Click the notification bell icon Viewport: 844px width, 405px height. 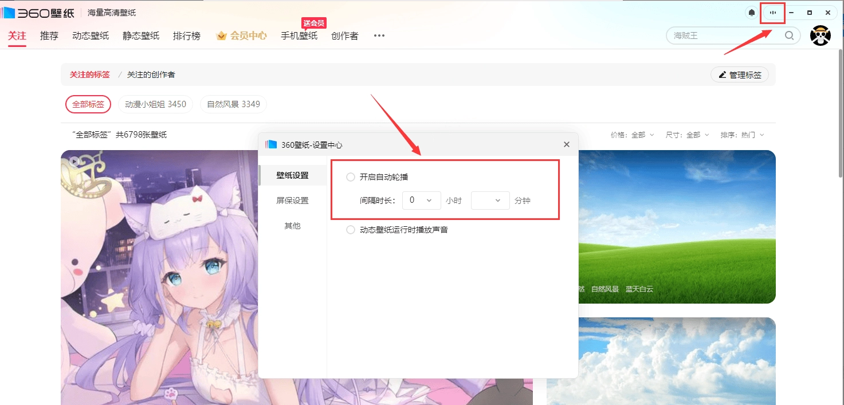coord(751,12)
